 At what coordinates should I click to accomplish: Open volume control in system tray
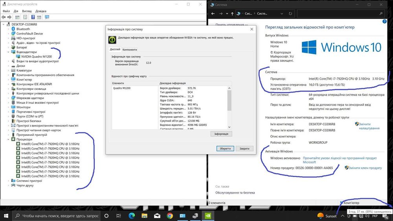click(367, 216)
